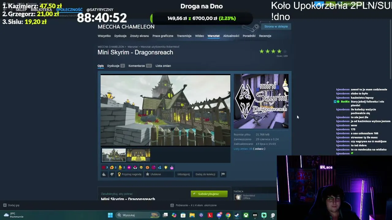Image resolution: width=392 pixels, height=220 pixels.
Task: Click the Dodaj grę plus icon
Action: click(5, 205)
